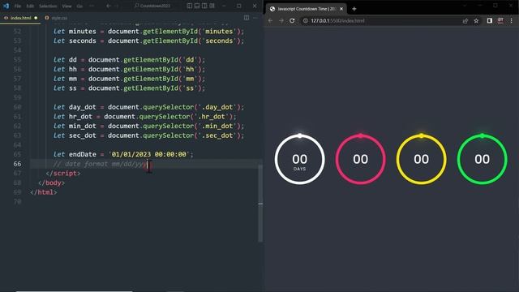519x292 pixels.
Task: Click the Countdown2023 command center search box
Action: point(152,6)
